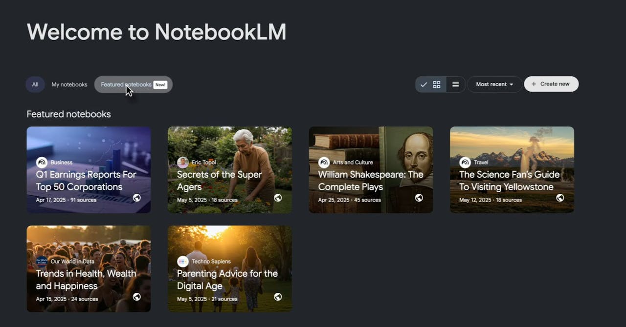Image resolution: width=626 pixels, height=327 pixels.
Task: Open the "Secrets of the Super Agers" title
Action: 220,181
